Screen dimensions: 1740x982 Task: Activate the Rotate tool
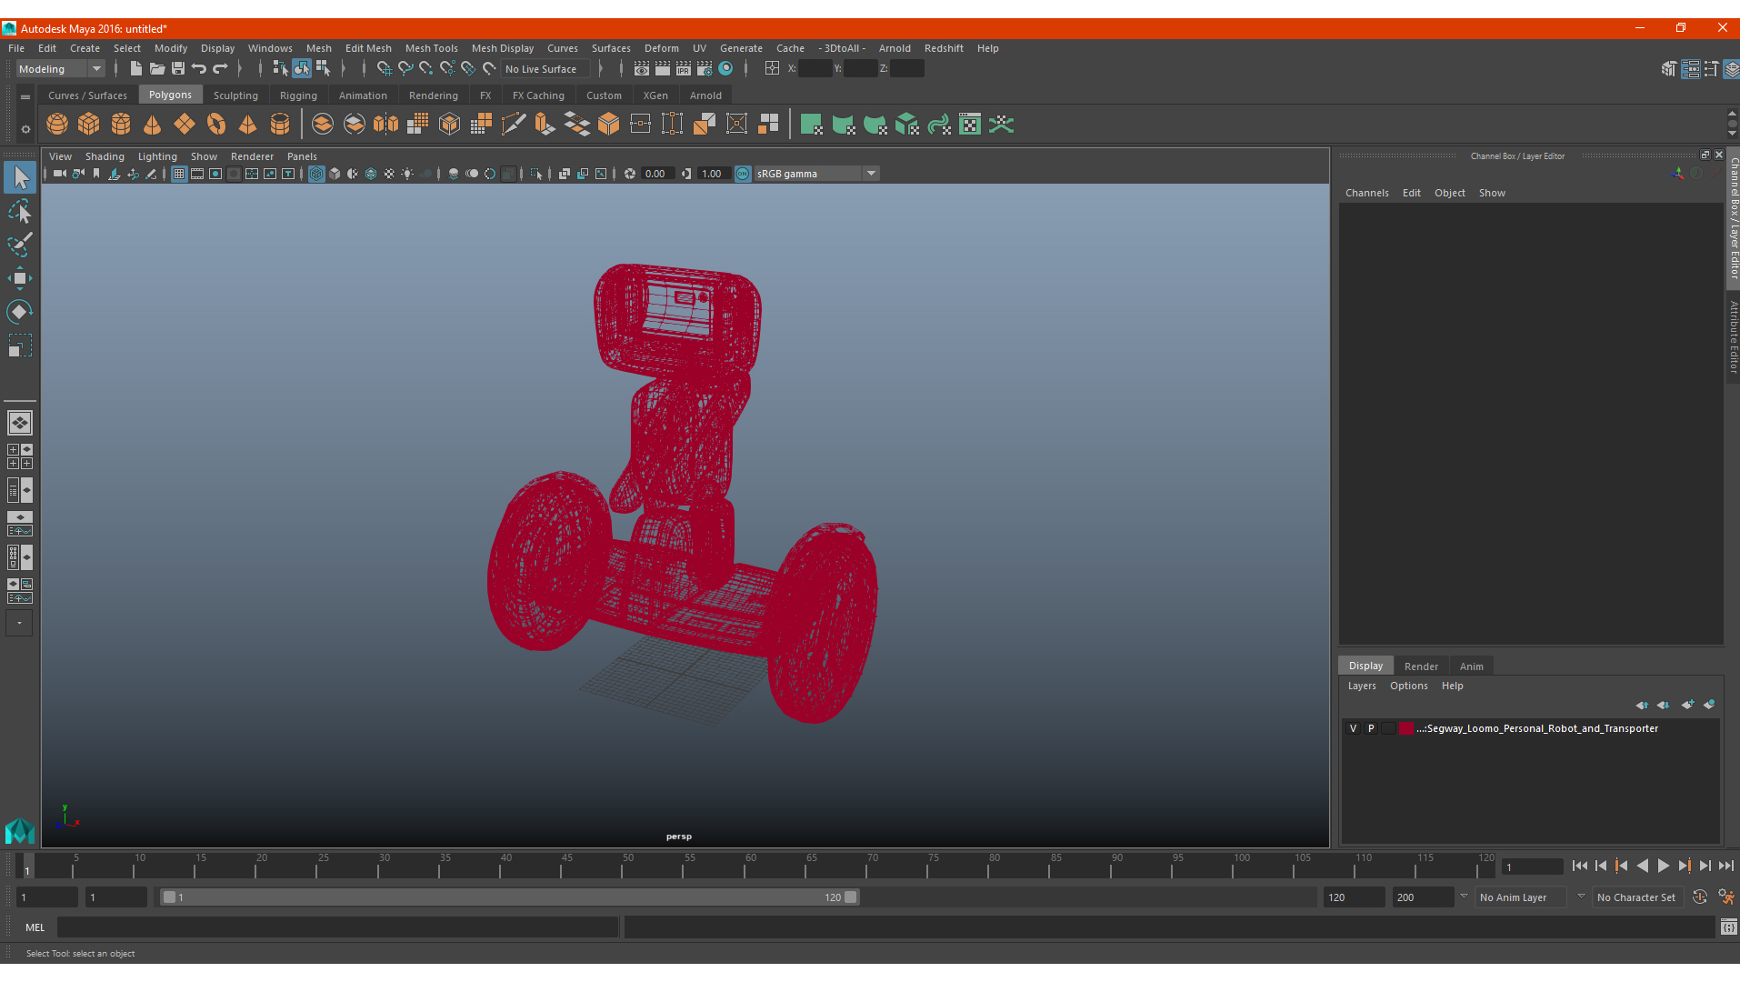click(20, 312)
